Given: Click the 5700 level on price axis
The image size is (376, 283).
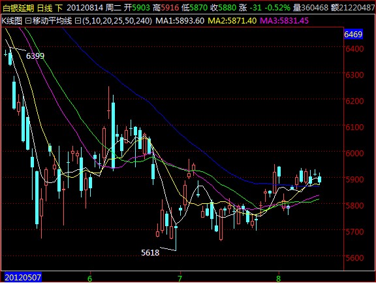Looking at the screenshot, I should pyautogui.click(x=354, y=231).
